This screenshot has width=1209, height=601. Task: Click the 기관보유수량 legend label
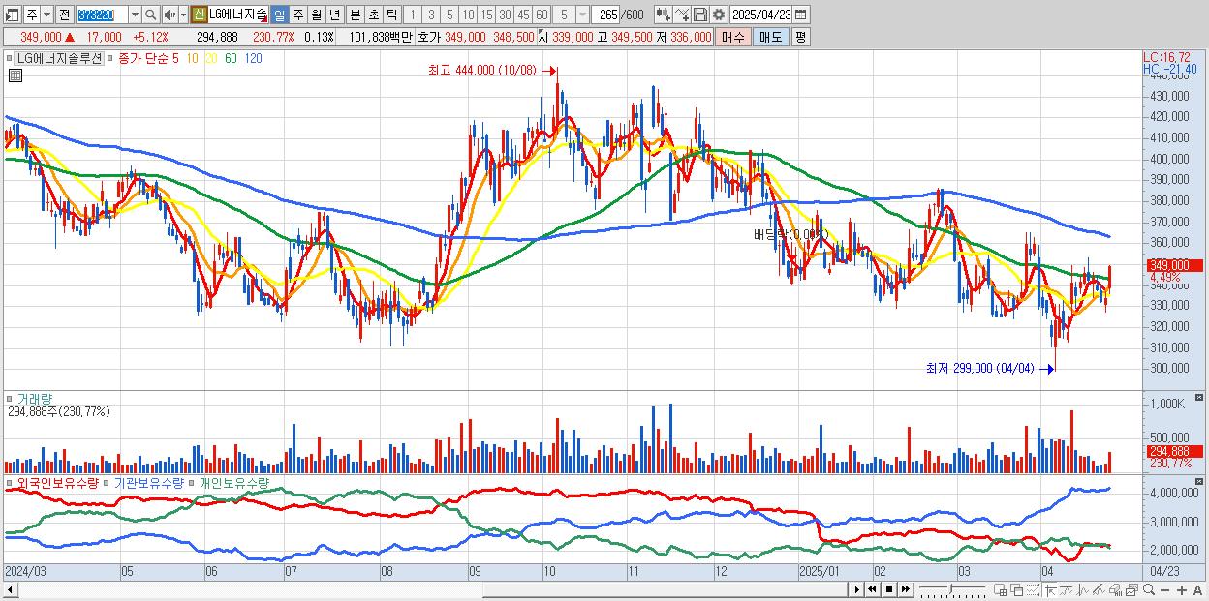tap(150, 481)
